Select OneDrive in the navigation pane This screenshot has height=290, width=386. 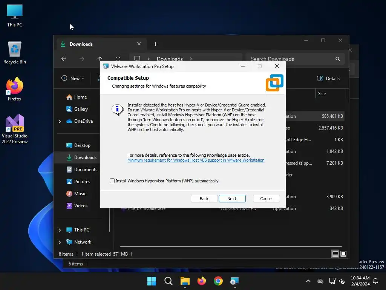point(80,121)
